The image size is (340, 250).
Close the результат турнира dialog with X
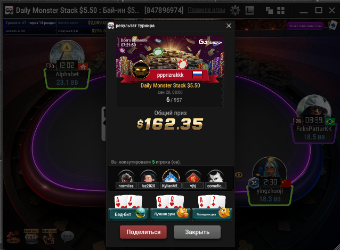229,26
